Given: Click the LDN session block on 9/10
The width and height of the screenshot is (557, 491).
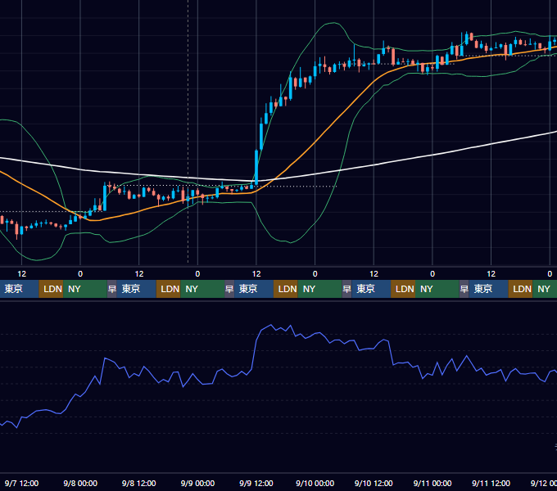Looking at the screenshot, I should (403, 289).
